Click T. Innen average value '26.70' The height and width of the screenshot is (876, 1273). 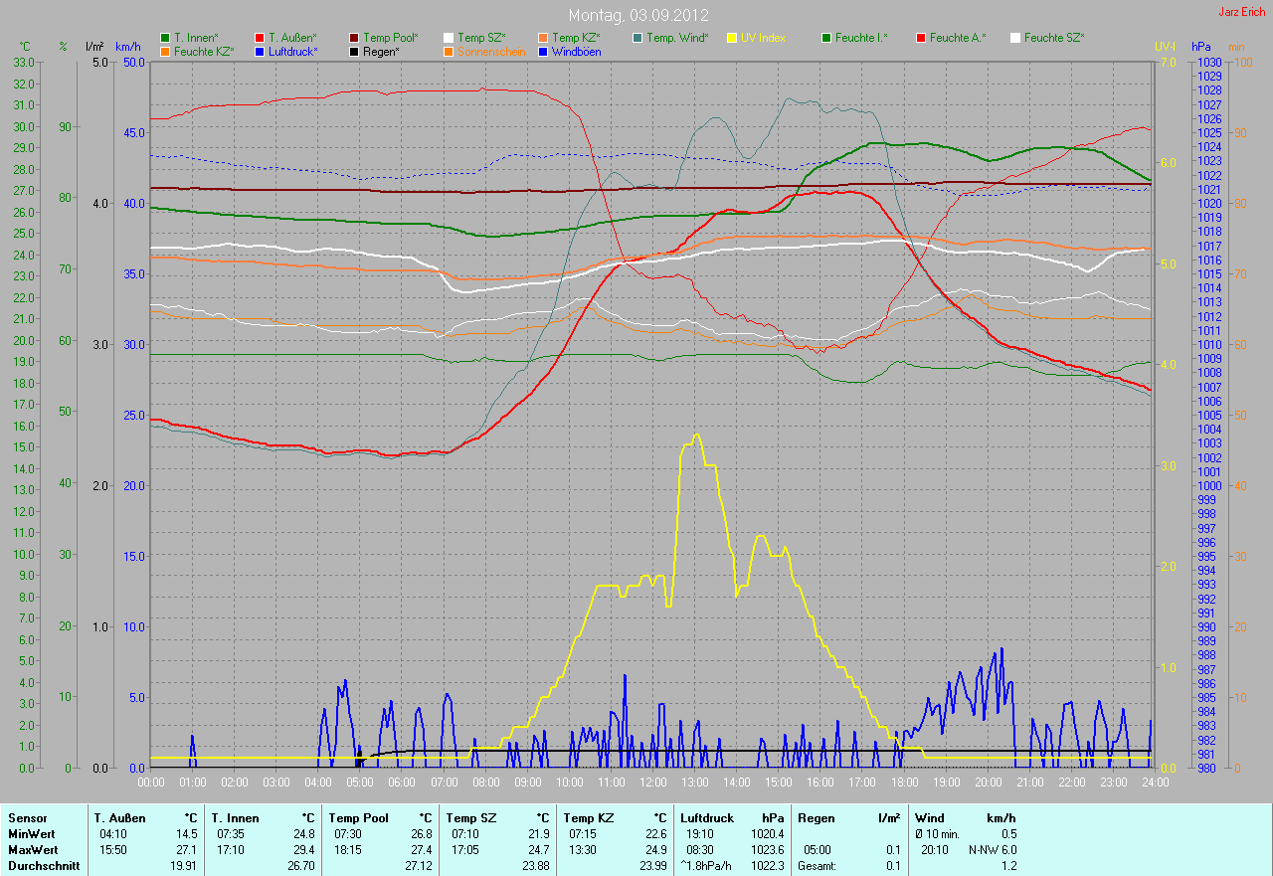coord(300,866)
